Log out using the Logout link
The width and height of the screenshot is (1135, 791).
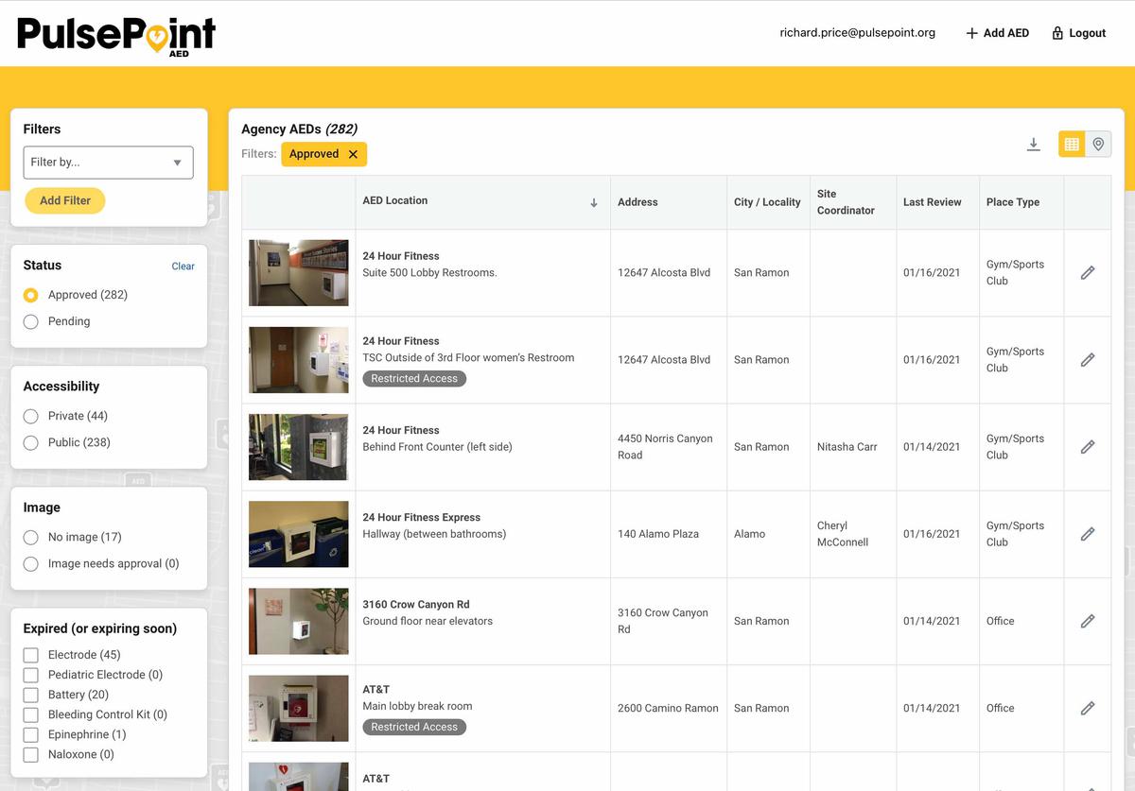pyautogui.click(x=1078, y=33)
